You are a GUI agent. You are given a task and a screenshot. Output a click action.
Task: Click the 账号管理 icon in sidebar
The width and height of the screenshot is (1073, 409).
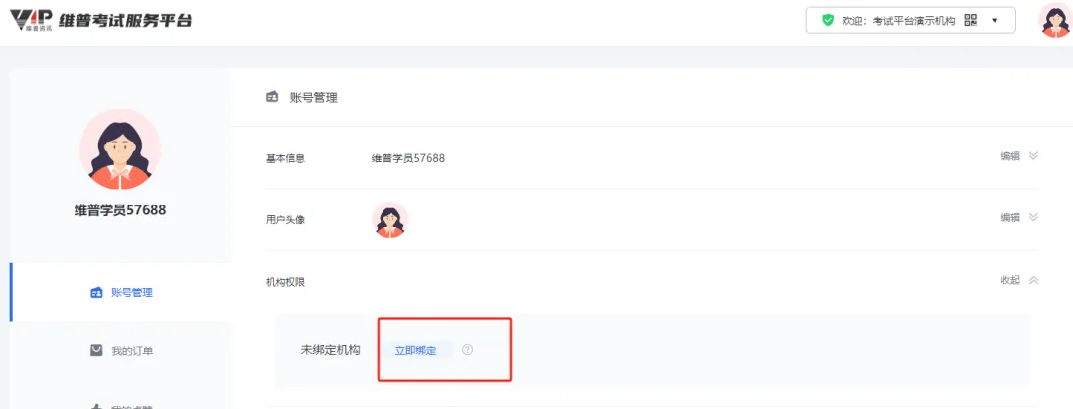click(x=96, y=293)
